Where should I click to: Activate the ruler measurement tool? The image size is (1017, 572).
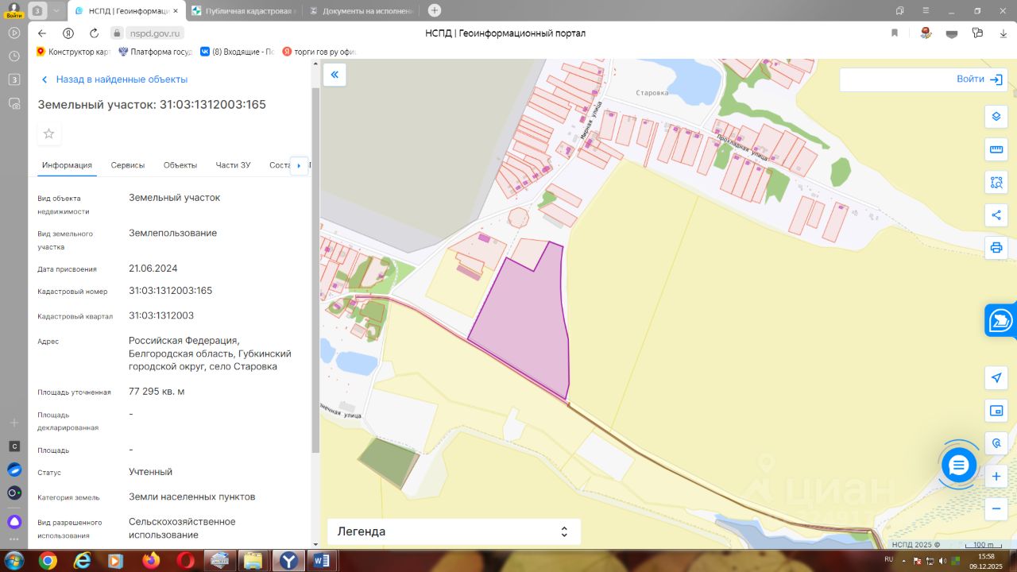pyautogui.click(x=996, y=149)
